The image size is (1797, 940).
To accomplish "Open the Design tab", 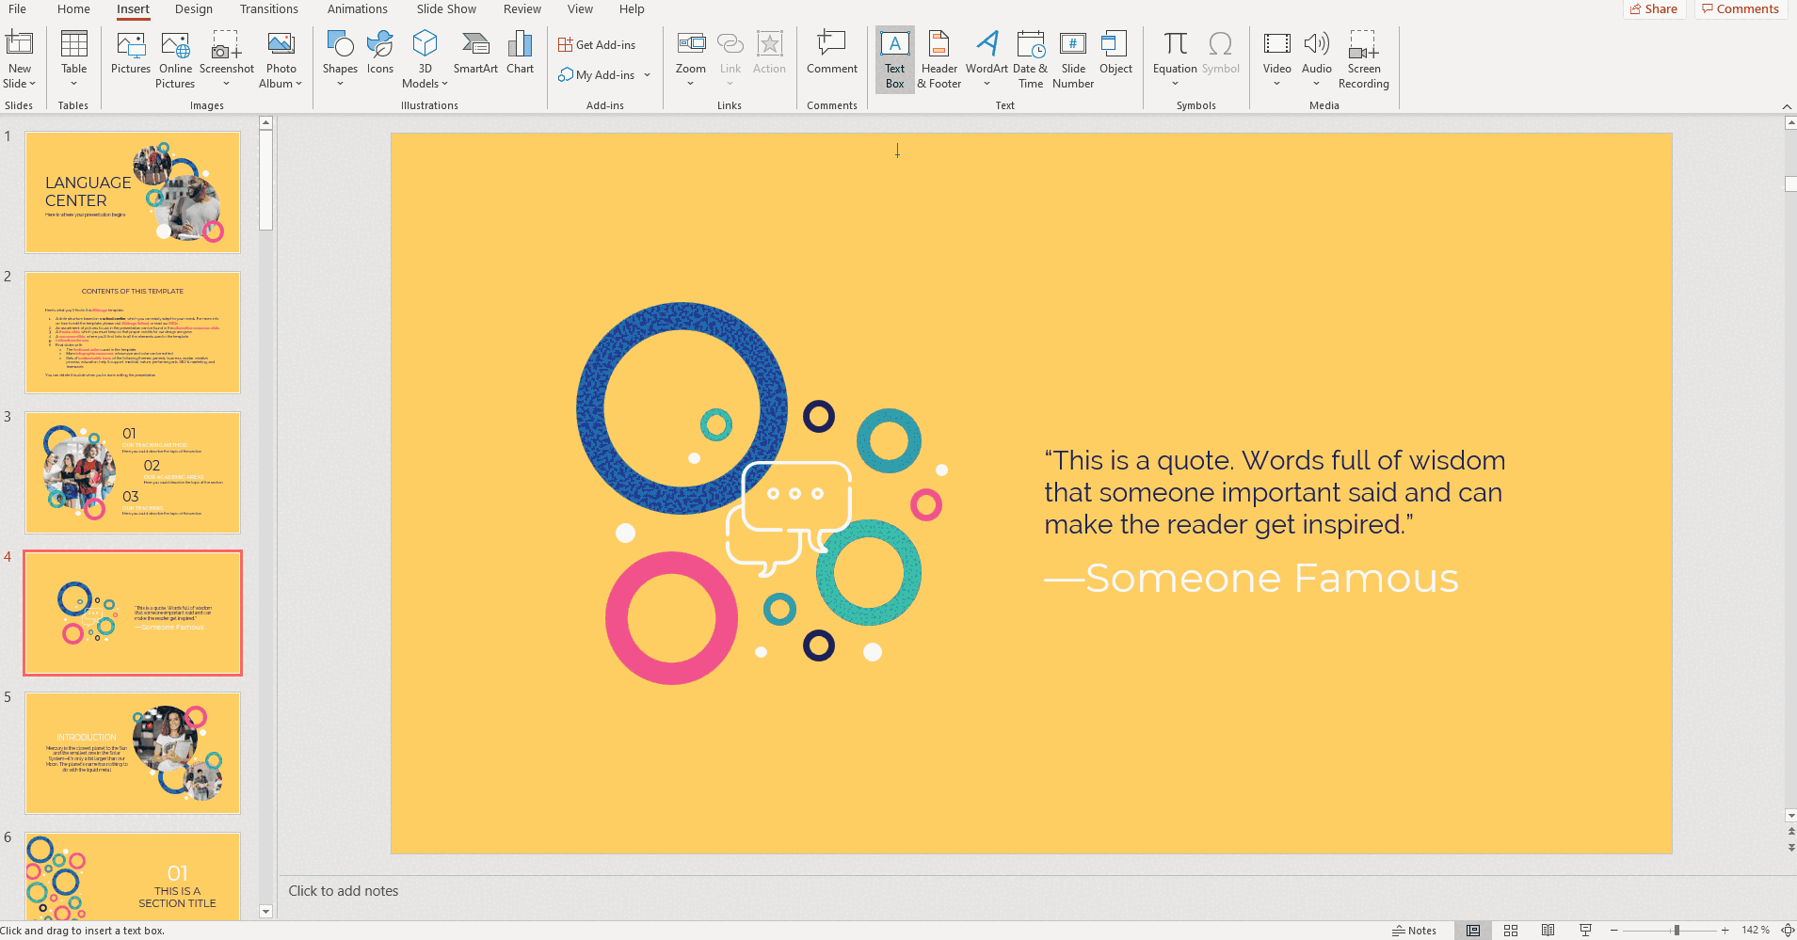I will coord(193,9).
